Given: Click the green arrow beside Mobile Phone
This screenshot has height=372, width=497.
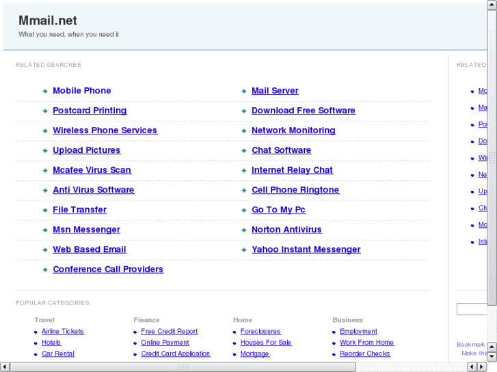Looking at the screenshot, I should (x=45, y=91).
